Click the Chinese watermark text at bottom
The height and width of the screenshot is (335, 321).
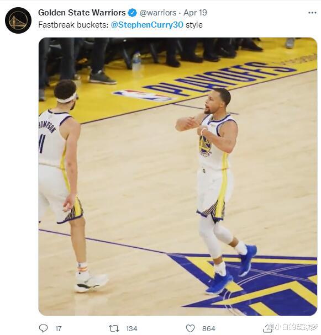[x=293, y=327]
